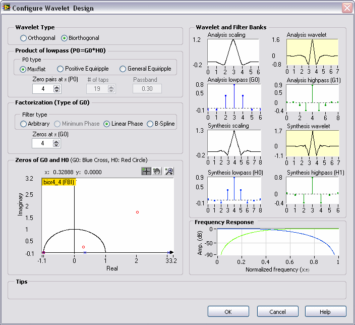
Task: Select the Orthogonal wavelet type
Action: (x=24, y=38)
